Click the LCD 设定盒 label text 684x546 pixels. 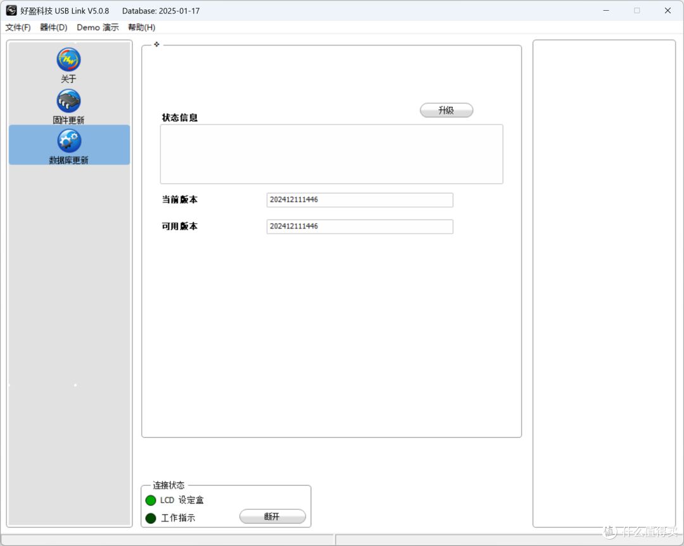click(x=182, y=500)
